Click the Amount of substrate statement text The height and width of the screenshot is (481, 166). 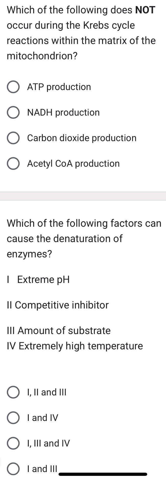[58, 331]
